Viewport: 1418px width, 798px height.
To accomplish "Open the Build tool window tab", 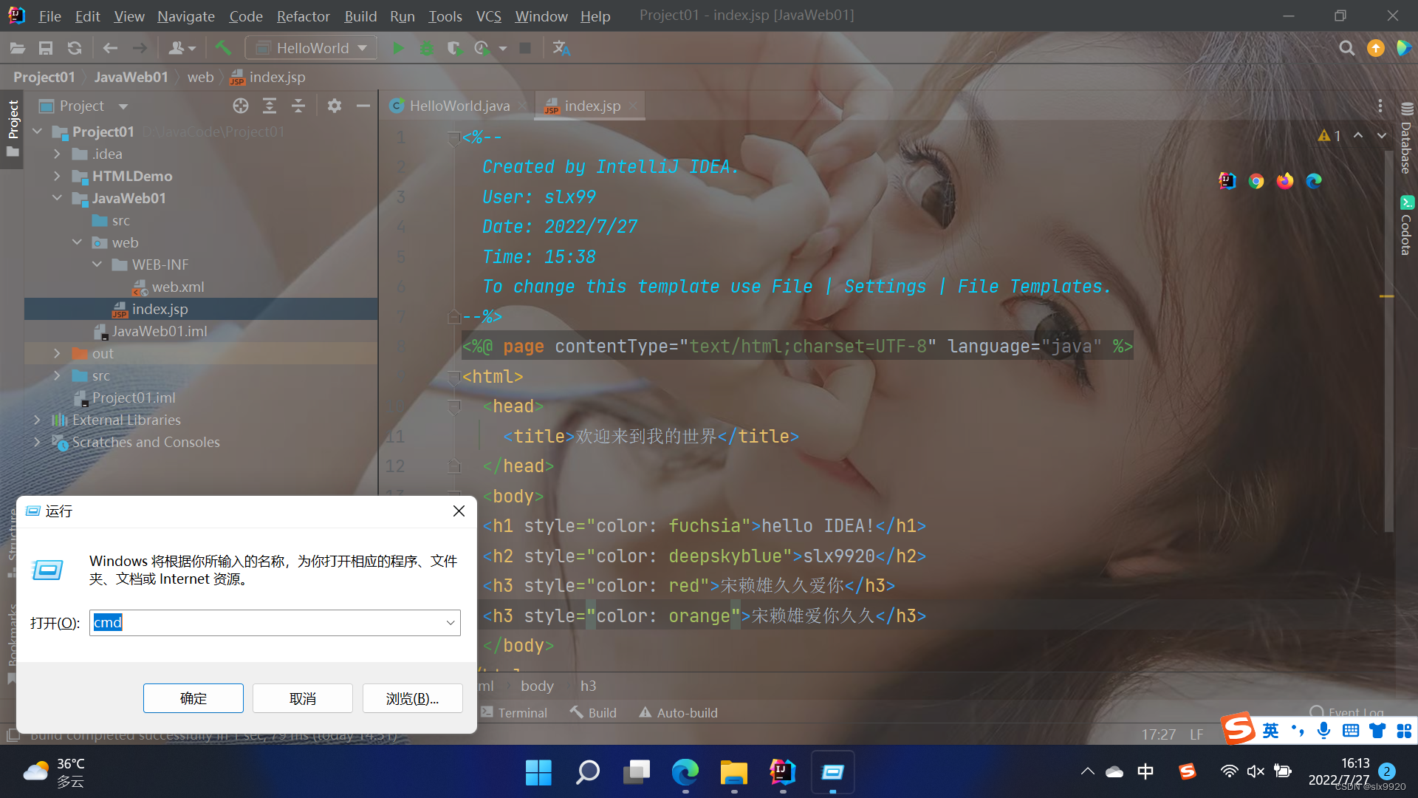I will point(593,712).
